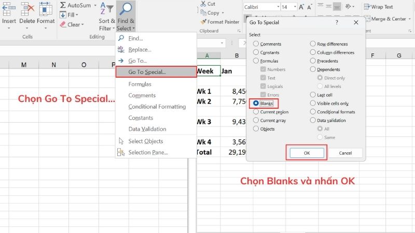Select the Row differences radio button

click(313, 43)
